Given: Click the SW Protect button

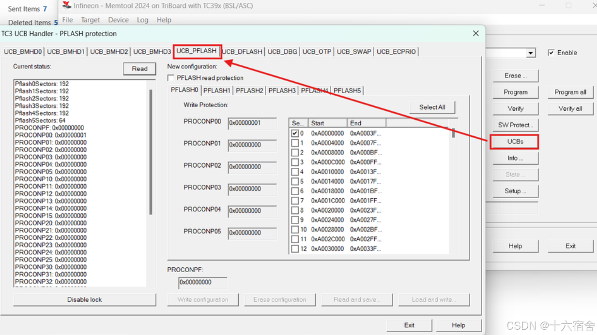Looking at the screenshot, I should point(516,125).
